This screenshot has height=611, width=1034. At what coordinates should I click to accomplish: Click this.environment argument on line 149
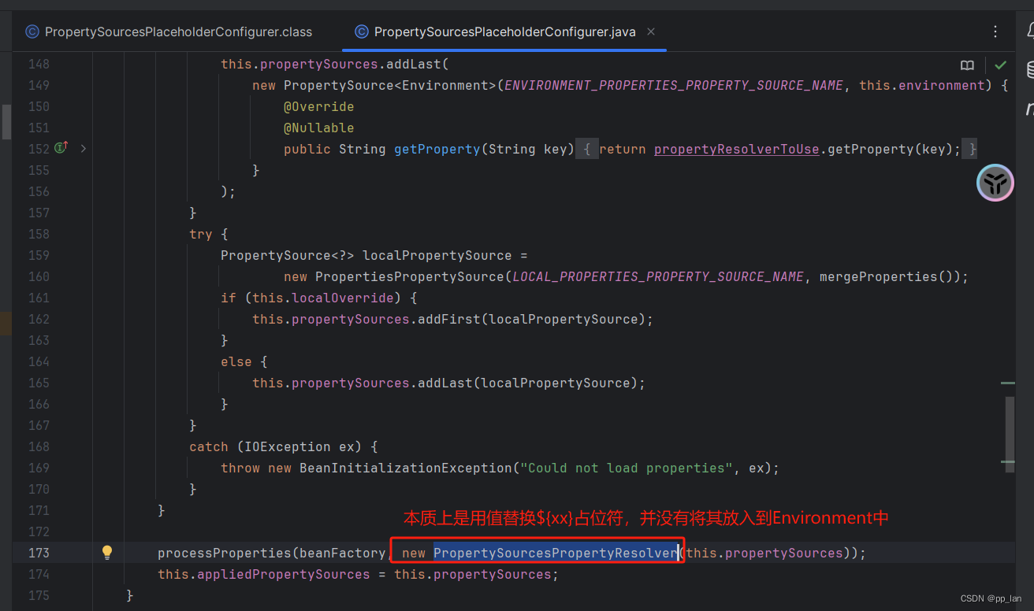pos(922,85)
